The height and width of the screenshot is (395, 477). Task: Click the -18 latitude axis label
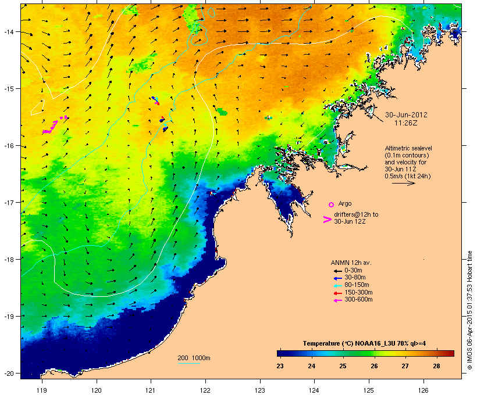(x=8, y=259)
